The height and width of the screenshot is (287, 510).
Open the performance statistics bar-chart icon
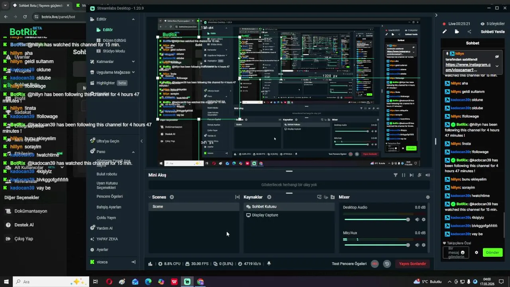(150, 263)
